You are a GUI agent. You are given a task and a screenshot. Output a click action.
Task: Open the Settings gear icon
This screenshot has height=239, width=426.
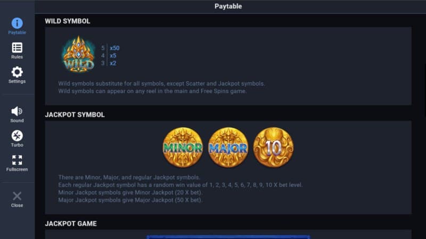click(17, 72)
